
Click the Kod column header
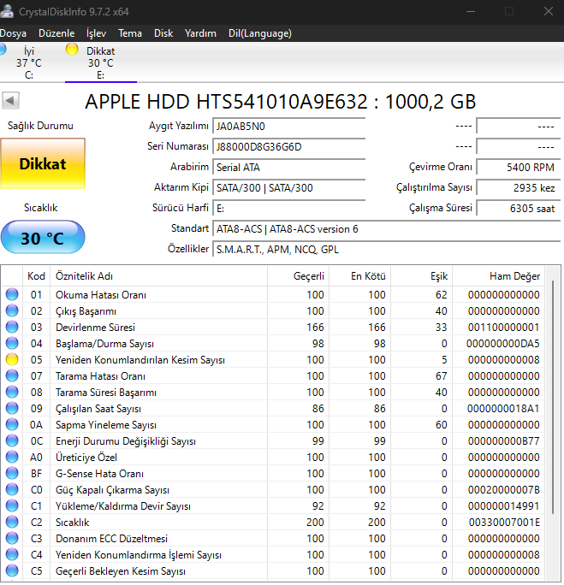point(36,276)
